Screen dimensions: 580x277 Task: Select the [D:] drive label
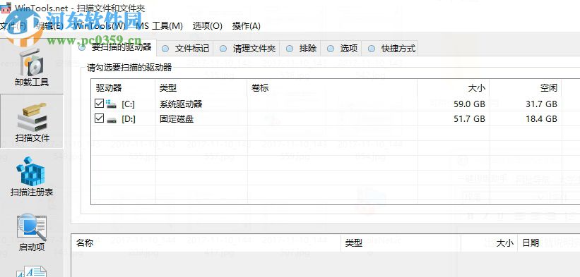pyautogui.click(x=129, y=119)
